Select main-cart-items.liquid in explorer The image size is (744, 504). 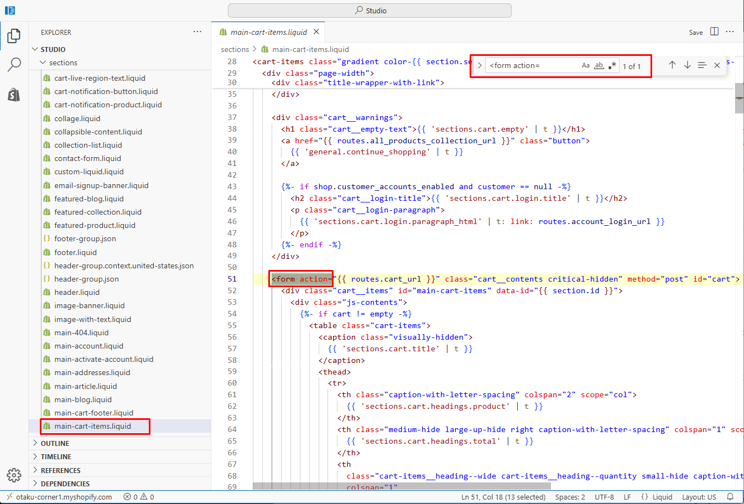point(92,426)
